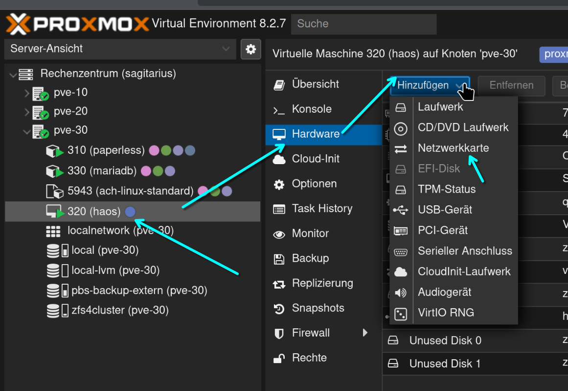This screenshot has height=391, width=568.
Task: Open the Replizierung tab
Action: 323,283
